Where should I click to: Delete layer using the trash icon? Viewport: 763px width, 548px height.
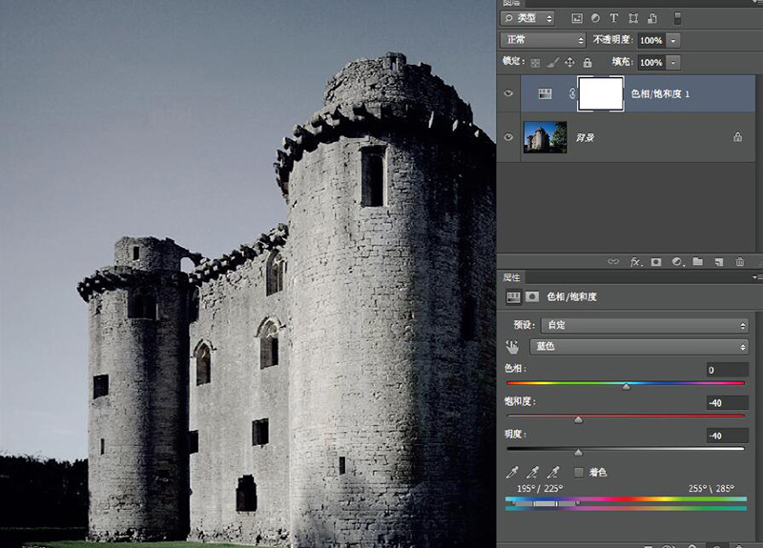coord(739,261)
